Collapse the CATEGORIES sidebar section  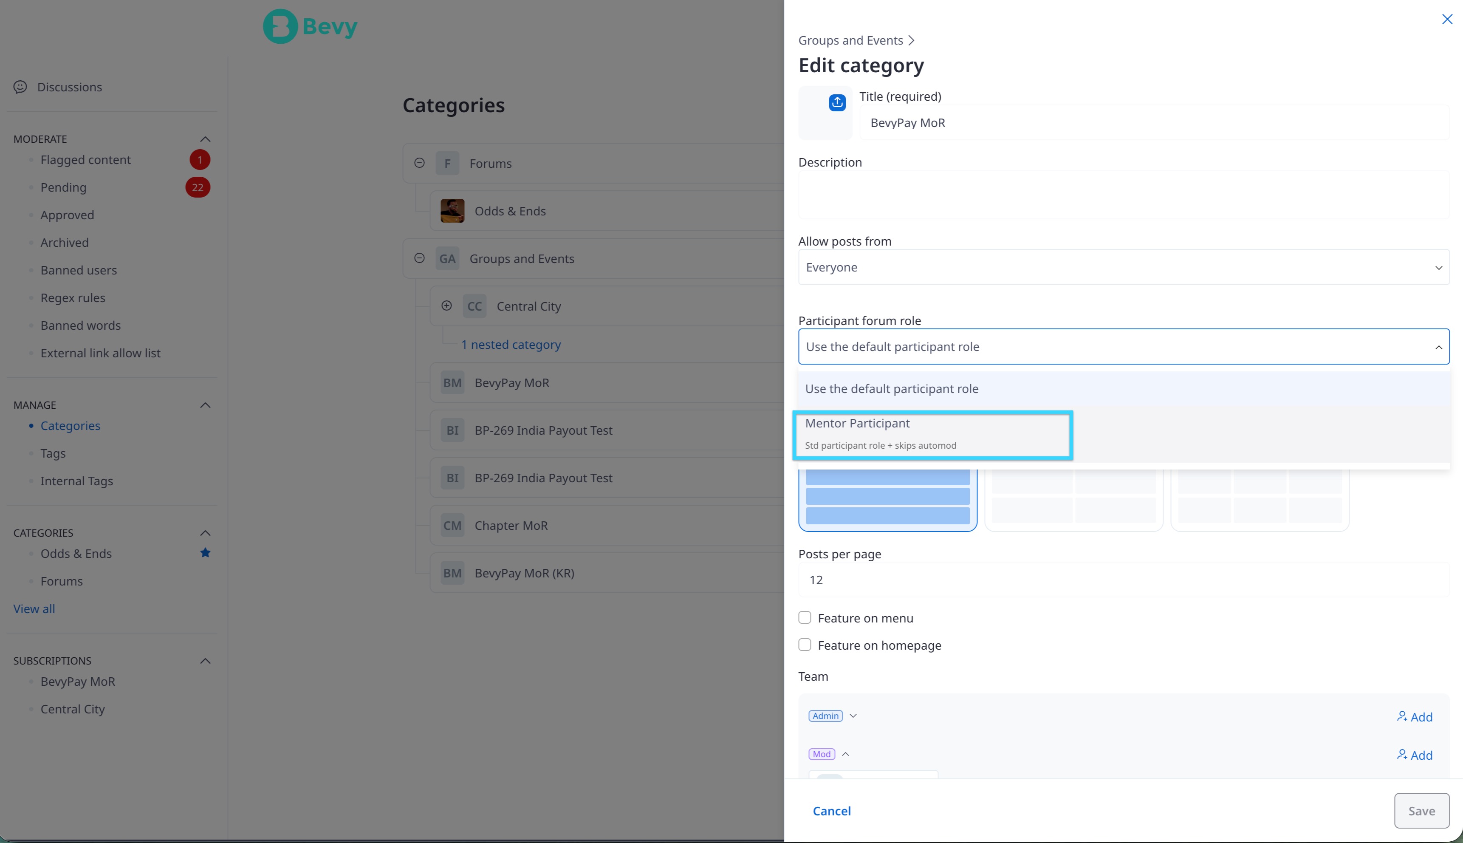pos(205,533)
